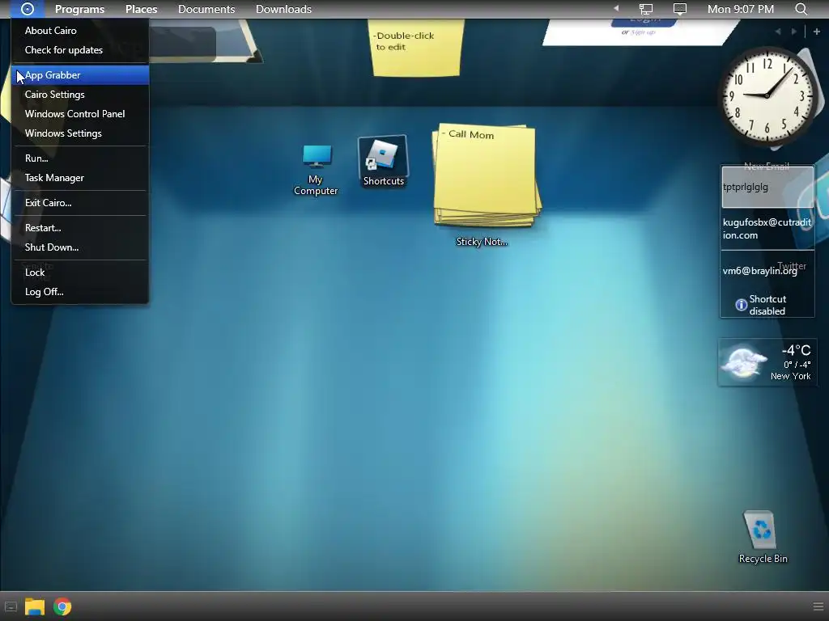This screenshot has height=621, width=829.
Task: Add a gadget with plus icon
Action: point(816,32)
